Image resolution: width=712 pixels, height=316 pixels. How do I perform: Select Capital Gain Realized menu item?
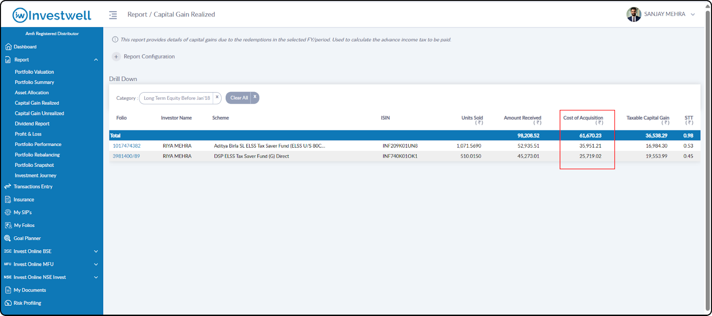(37, 103)
